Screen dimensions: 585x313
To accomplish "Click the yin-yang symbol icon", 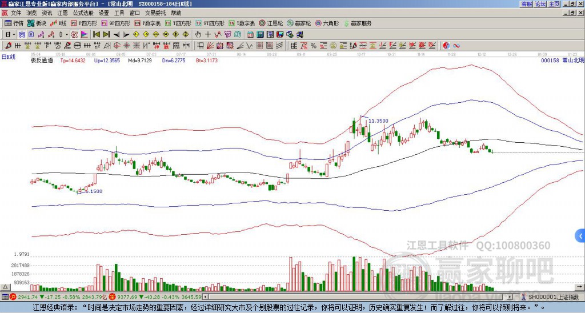I will pos(446,46).
